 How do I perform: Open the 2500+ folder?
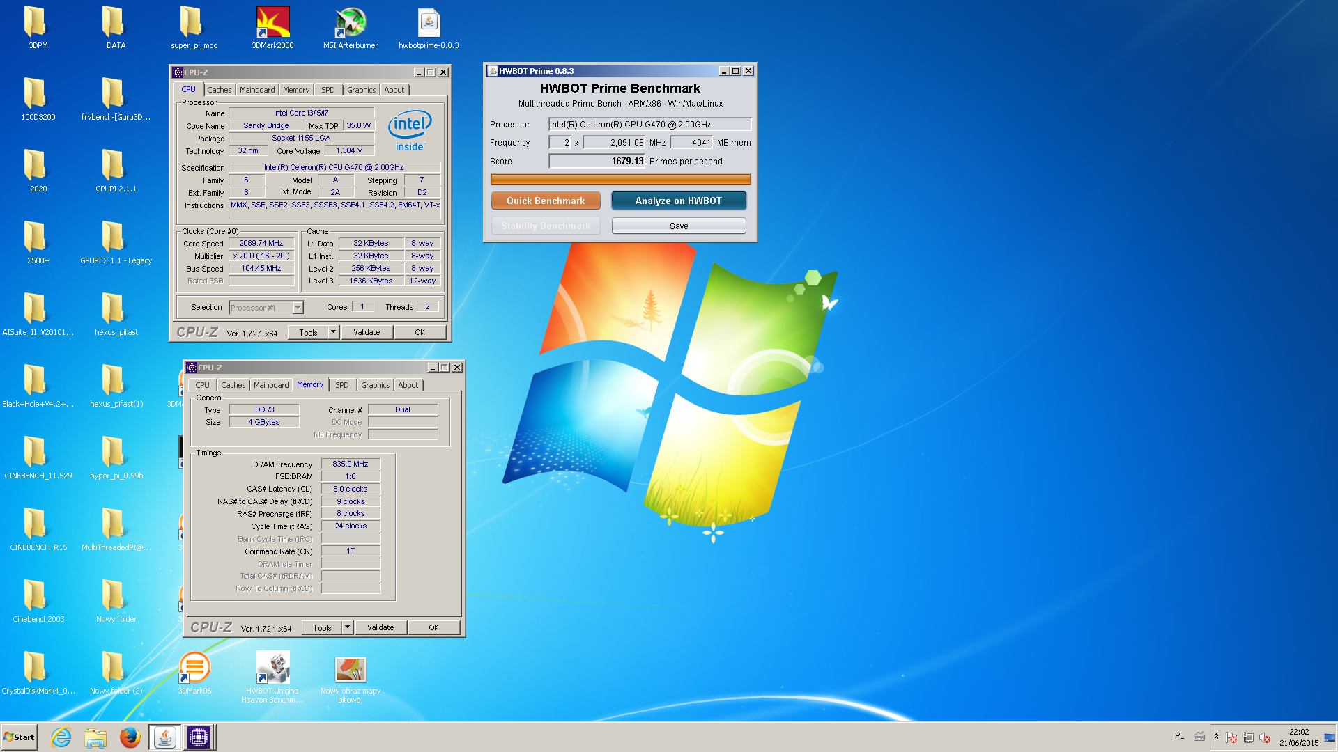(38, 243)
